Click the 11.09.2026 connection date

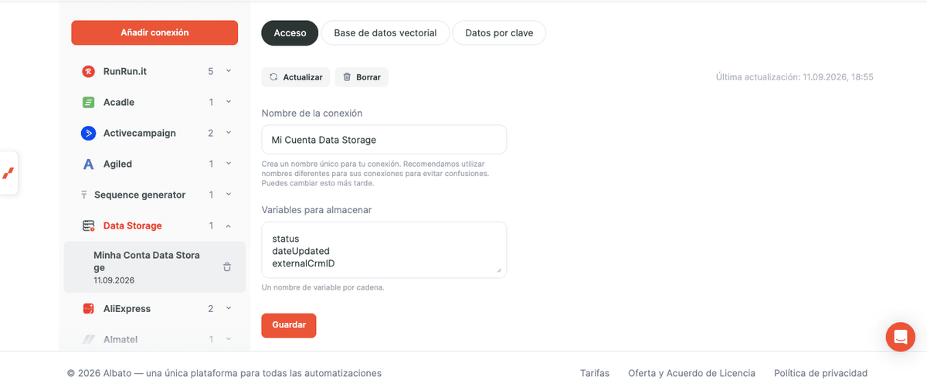pyautogui.click(x=114, y=280)
